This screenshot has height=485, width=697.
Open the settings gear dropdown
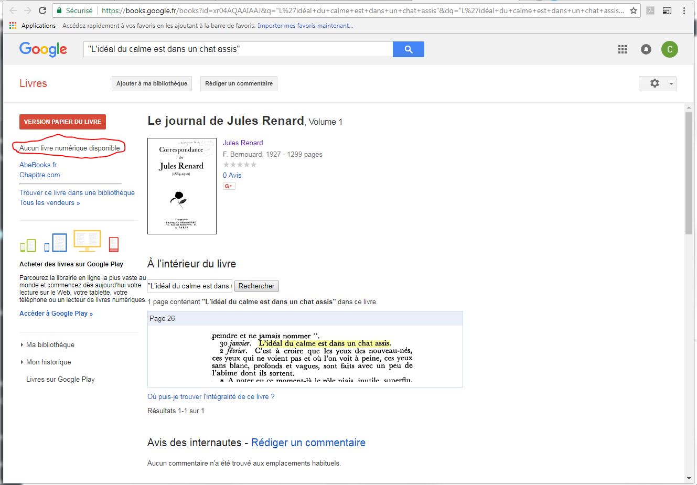pos(658,83)
